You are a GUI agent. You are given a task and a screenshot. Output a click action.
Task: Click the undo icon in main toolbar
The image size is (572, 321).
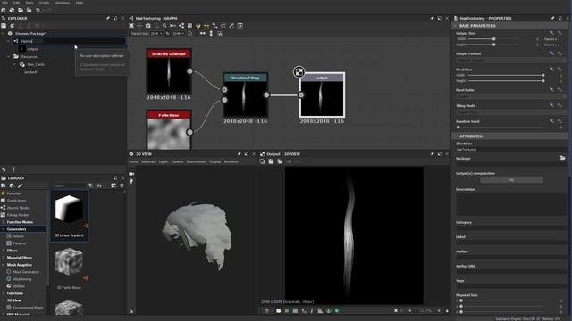[x=38, y=10]
